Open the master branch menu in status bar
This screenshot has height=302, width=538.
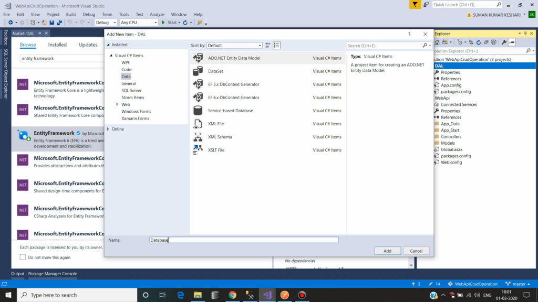pyautogui.click(x=518, y=284)
